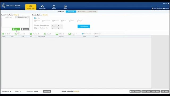
Task: Toggle the Full Screen checkbox
Action: point(94,34)
